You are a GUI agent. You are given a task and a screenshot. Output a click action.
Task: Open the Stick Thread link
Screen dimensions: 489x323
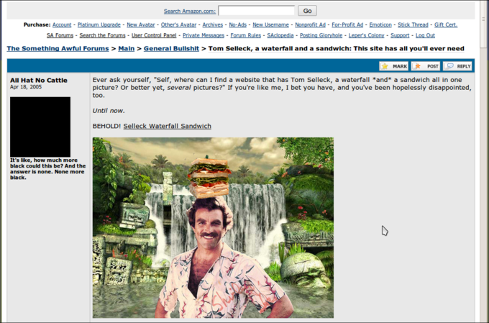coord(413,24)
